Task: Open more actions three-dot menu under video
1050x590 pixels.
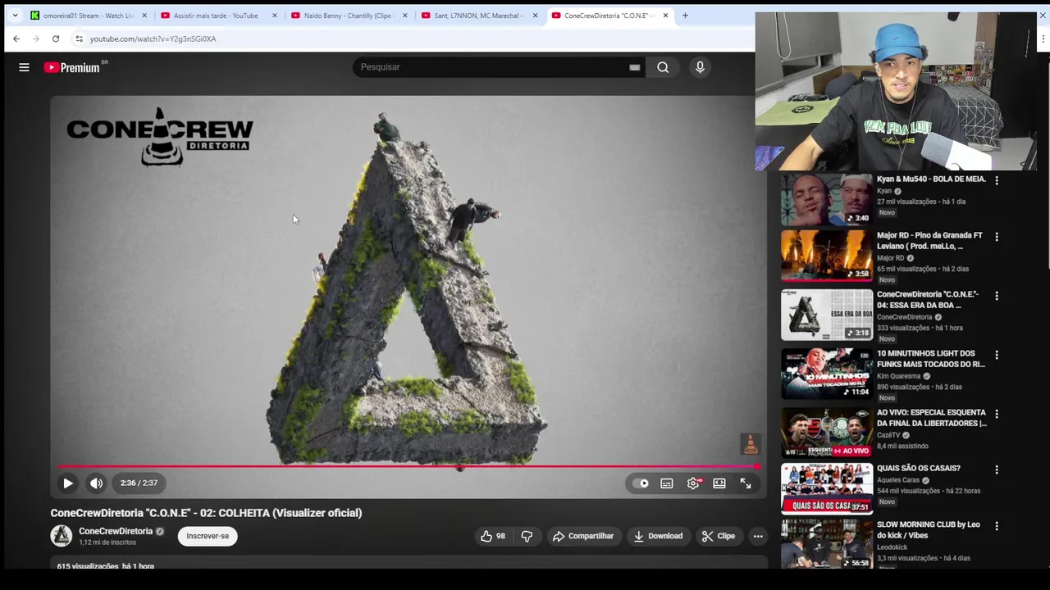Action: pos(758,536)
